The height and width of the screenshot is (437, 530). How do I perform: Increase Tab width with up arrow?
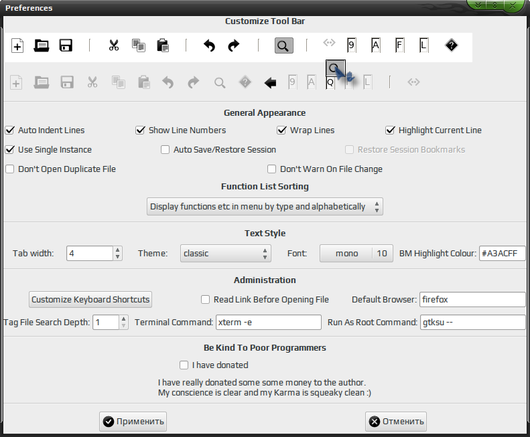point(118,250)
